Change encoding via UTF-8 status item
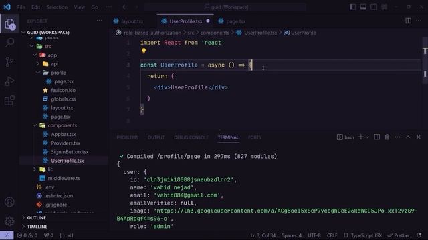 click(314, 235)
